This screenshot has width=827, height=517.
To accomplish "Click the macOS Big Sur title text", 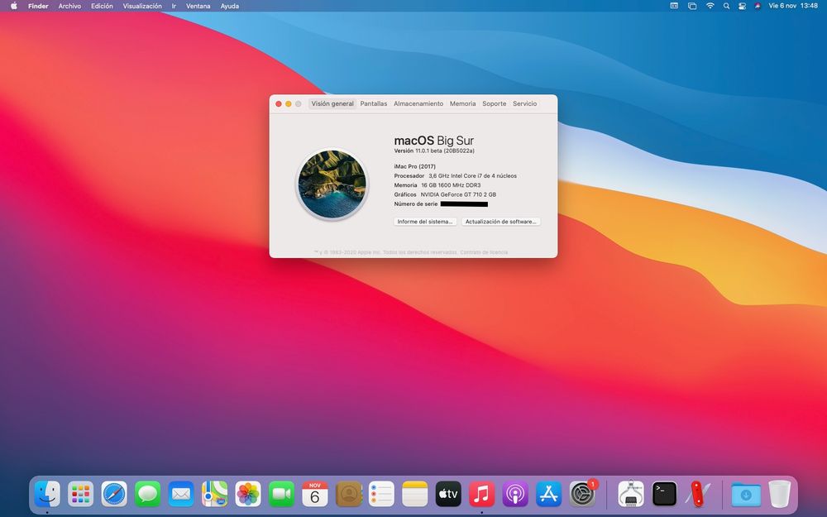I will [433, 141].
